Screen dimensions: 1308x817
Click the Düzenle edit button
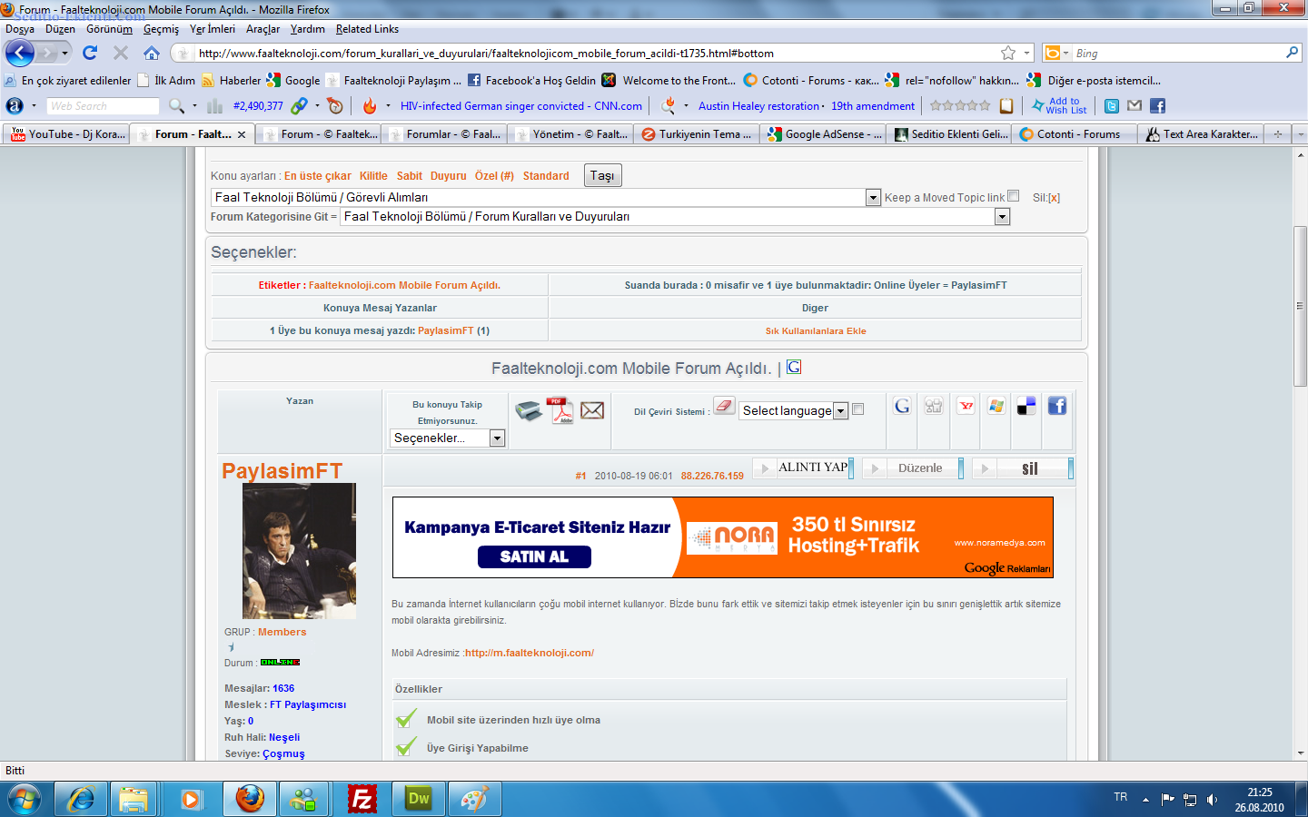[913, 468]
